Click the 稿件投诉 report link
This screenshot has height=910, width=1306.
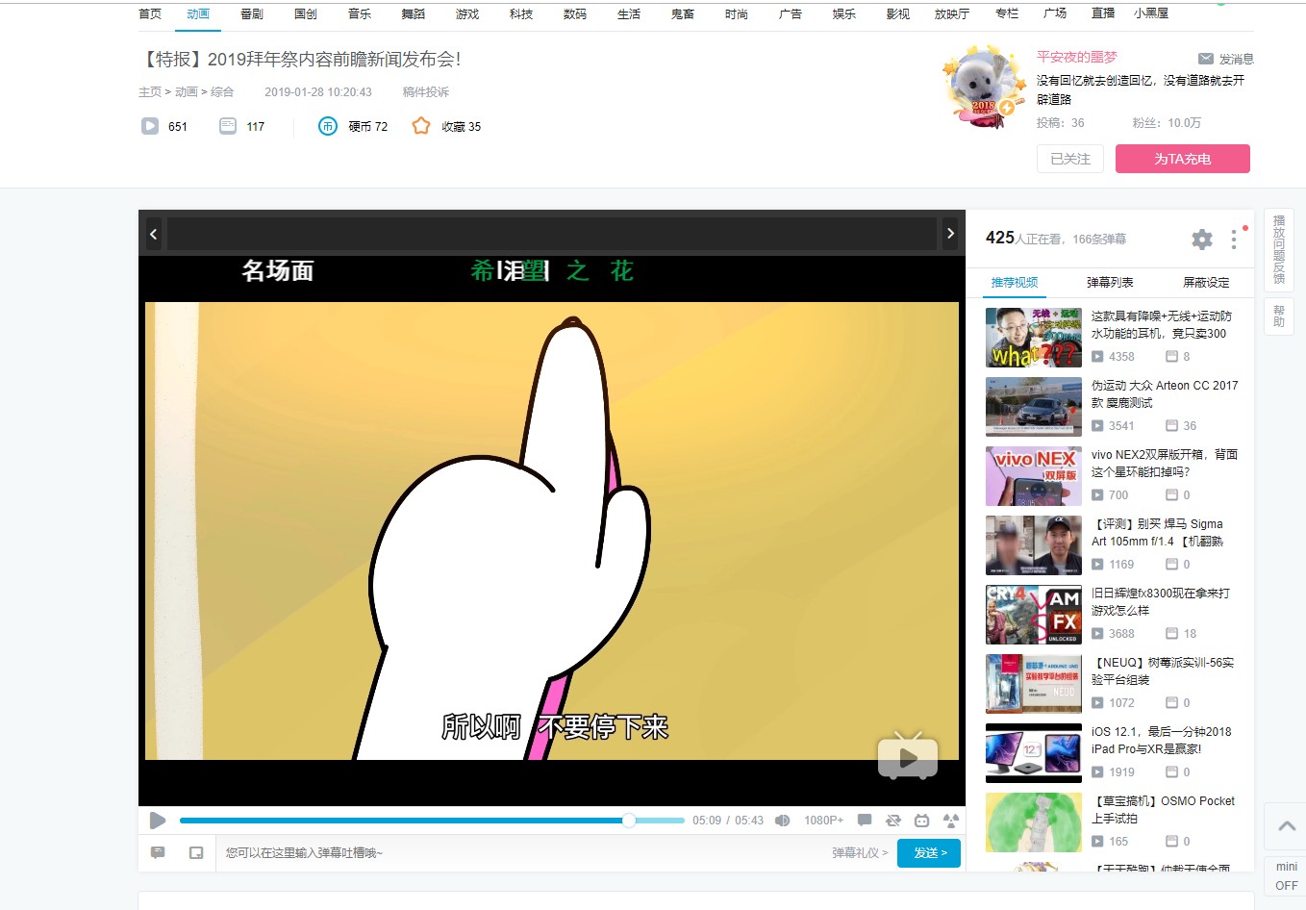(x=426, y=92)
